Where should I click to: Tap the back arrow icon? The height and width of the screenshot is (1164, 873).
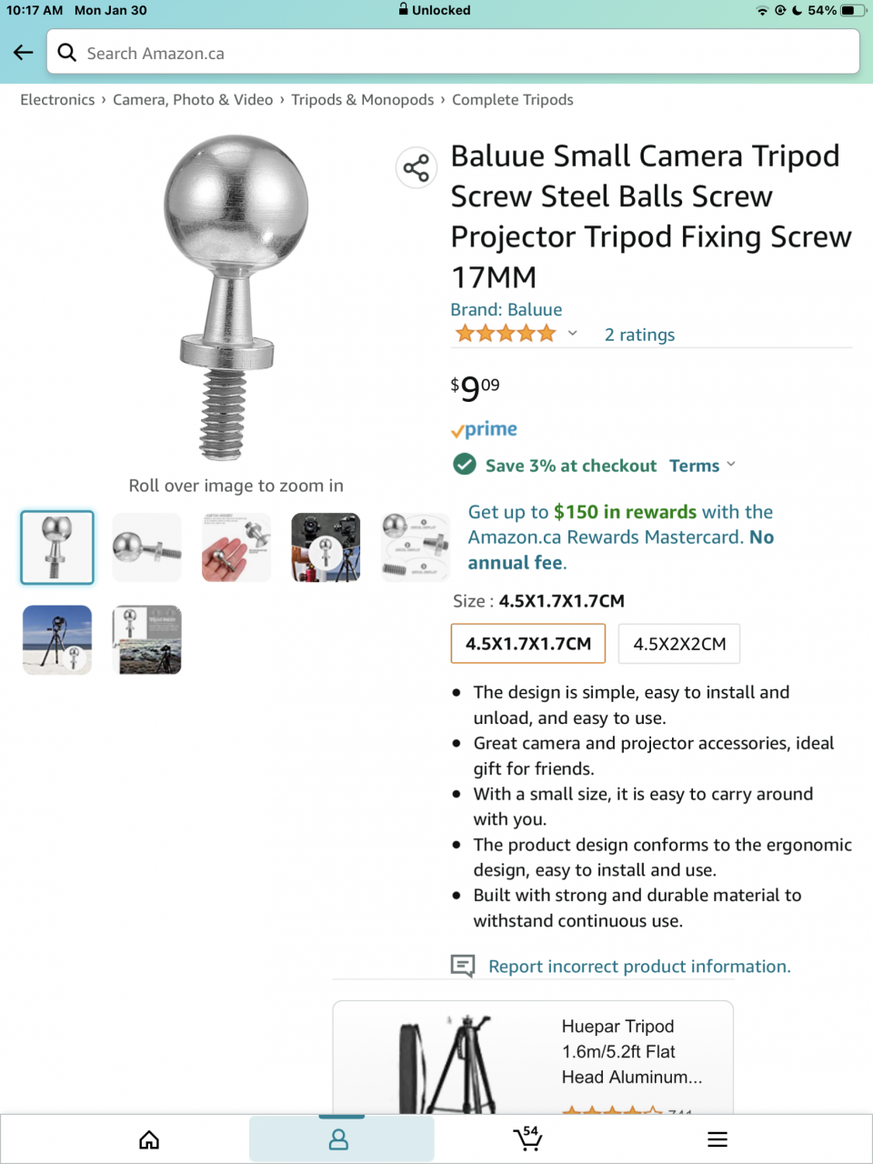24,53
